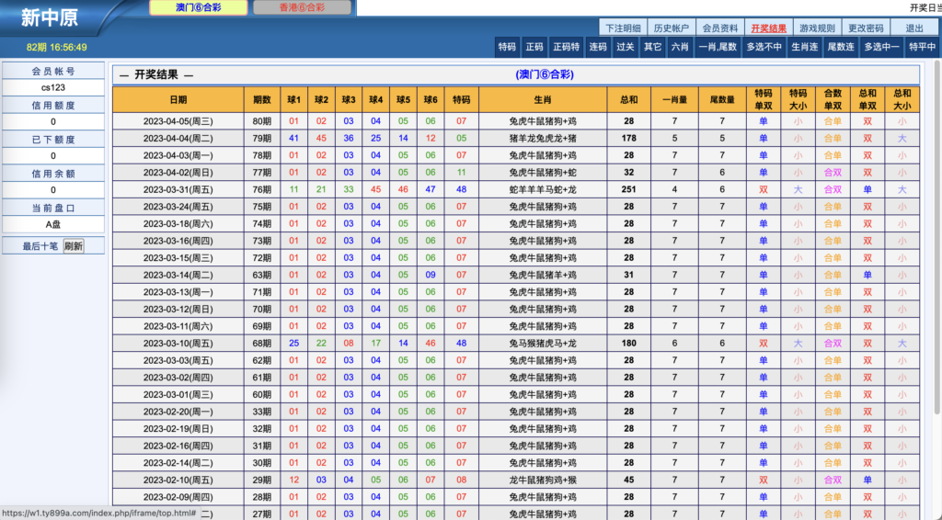942x520 pixels.
Task: Click the 开奖结果 results link
Action: [x=768, y=28]
